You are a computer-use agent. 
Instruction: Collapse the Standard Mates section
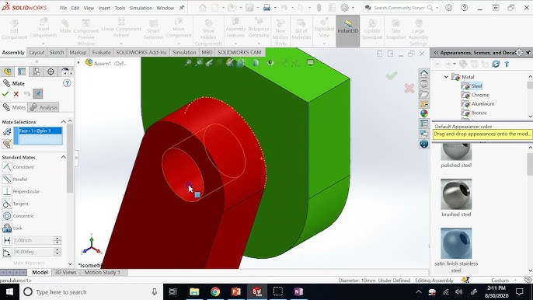click(64, 157)
